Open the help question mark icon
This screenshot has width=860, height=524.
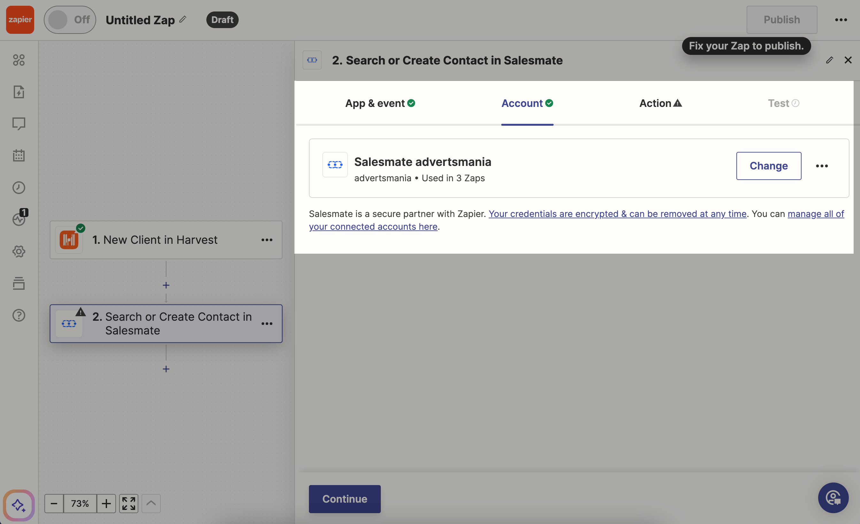click(x=19, y=315)
